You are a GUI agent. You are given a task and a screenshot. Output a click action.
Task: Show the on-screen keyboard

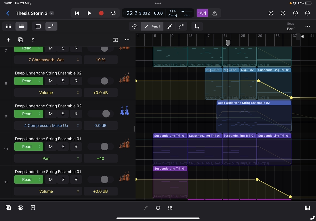(x=307, y=208)
